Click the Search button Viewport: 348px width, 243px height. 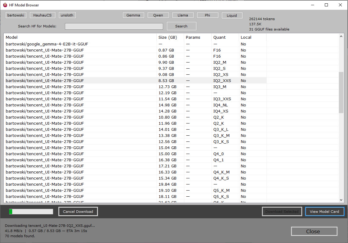click(x=181, y=26)
